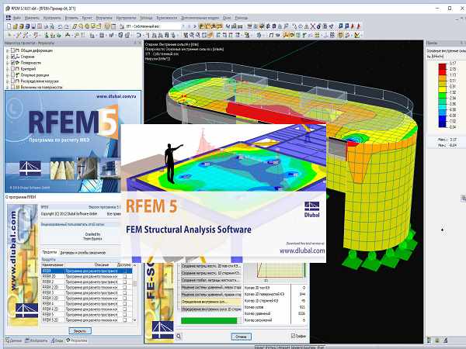This screenshot has width=466, height=349.
Task: Click the dark blue legend color swatch
Action: [443, 124]
